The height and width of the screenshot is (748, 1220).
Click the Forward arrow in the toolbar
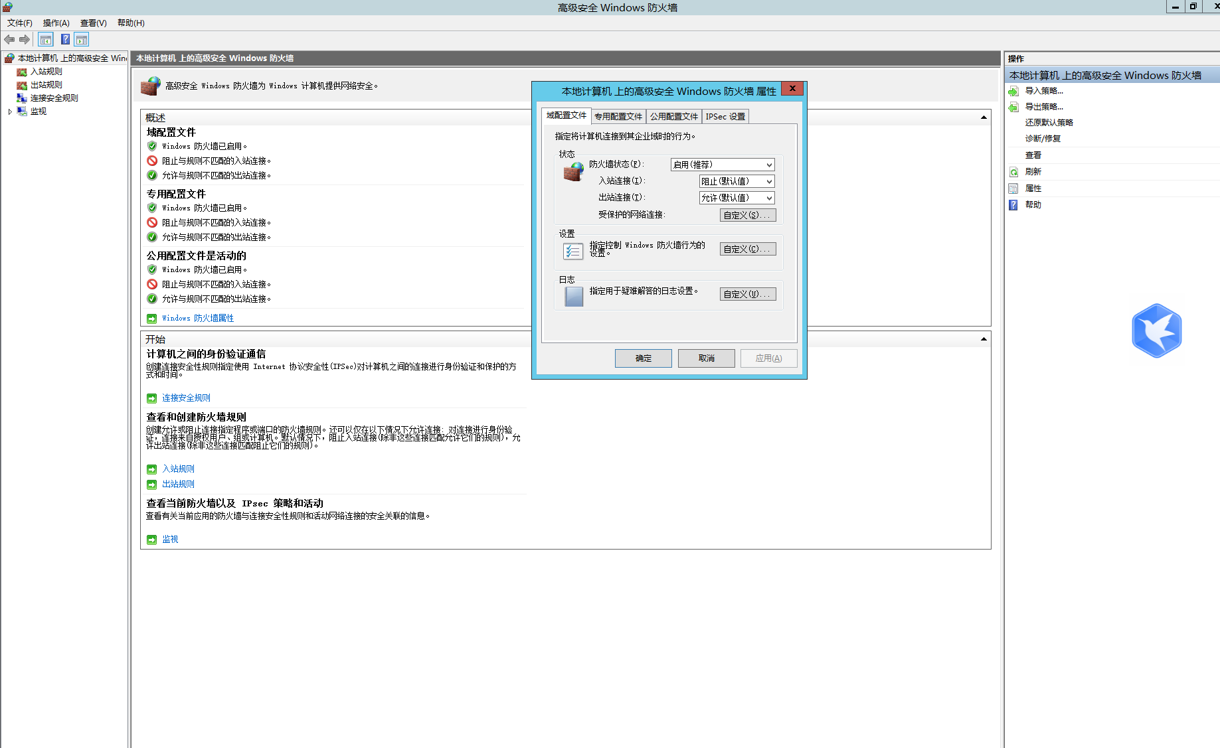(x=25, y=40)
